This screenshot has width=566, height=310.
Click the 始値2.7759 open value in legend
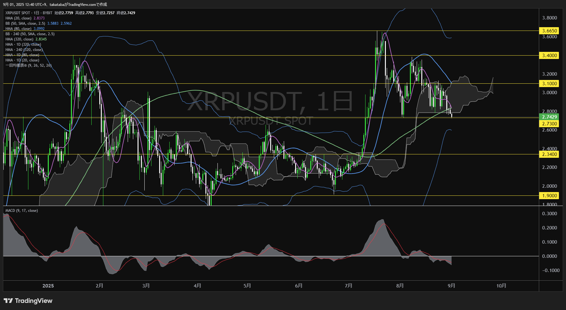[64, 13]
